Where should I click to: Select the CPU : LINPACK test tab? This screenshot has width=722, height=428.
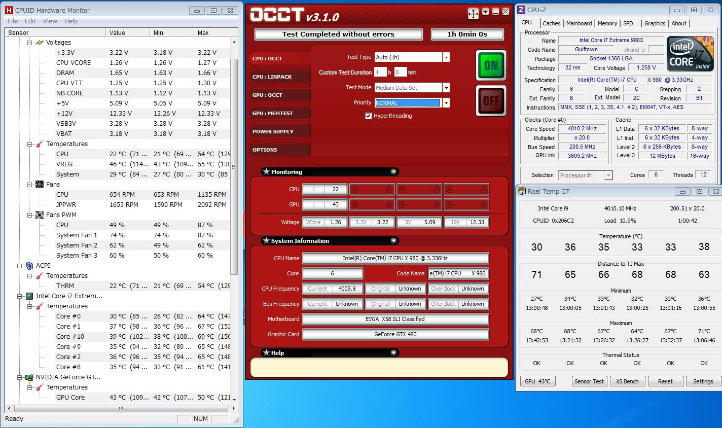click(280, 77)
